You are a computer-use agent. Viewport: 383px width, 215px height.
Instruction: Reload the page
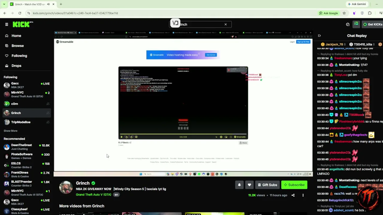[20, 13]
